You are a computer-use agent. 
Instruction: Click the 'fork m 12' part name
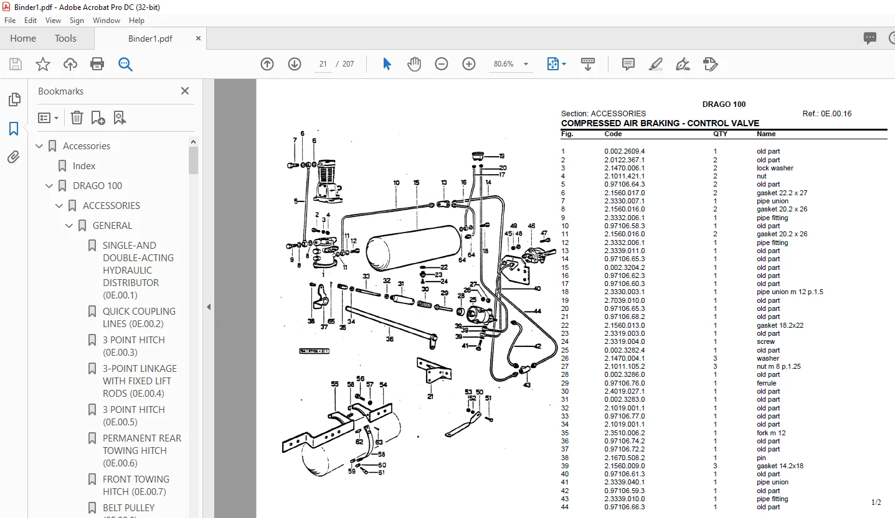click(771, 433)
